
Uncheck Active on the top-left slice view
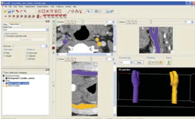tap(58, 22)
